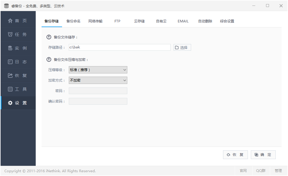Image resolution: width=288 pixels, height=176 pixels.
Task: Join via the QQ群 group link
Action: pos(260,171)
